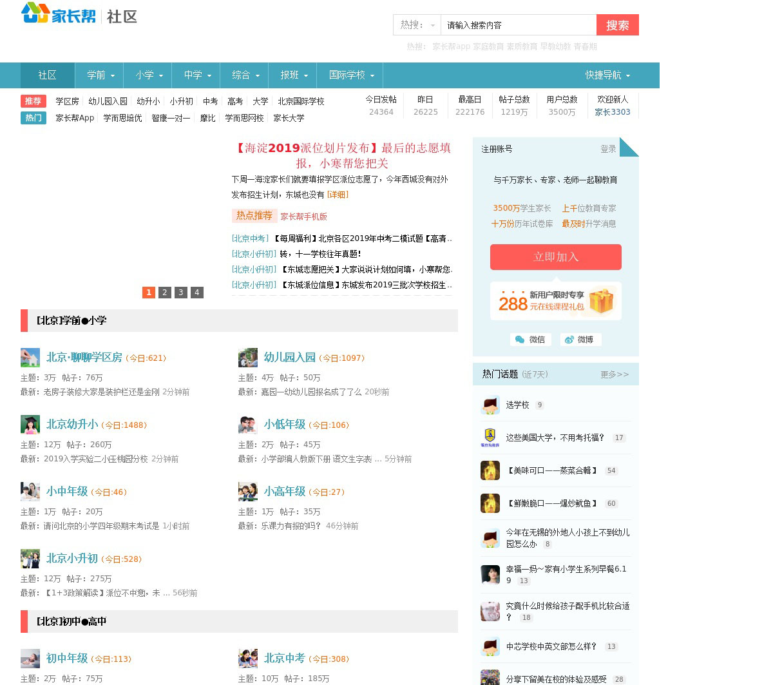Open the 北京小升初 forum icon
The width and height of the screenshot is (773, 685).
pos(30,559)
